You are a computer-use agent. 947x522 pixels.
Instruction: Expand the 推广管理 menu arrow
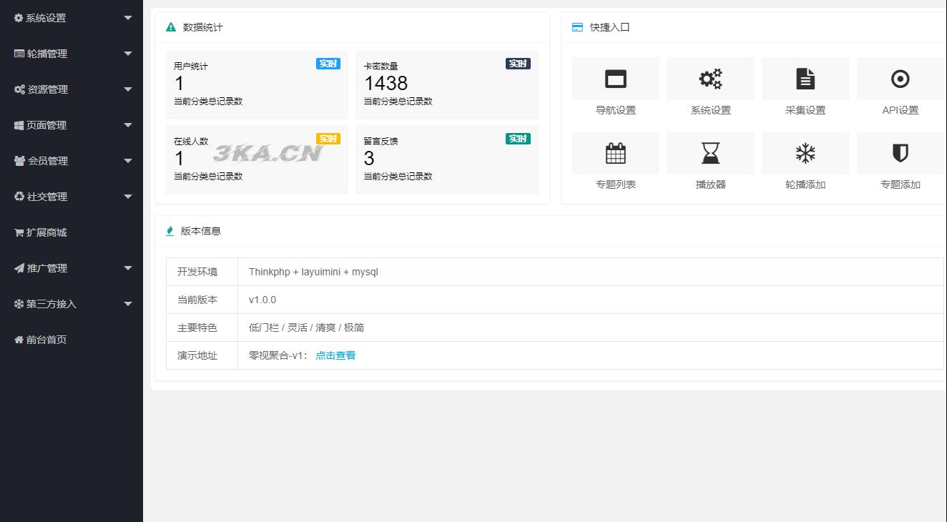(128, 268)
